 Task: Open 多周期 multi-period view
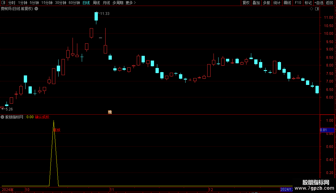tap(118, 3)
